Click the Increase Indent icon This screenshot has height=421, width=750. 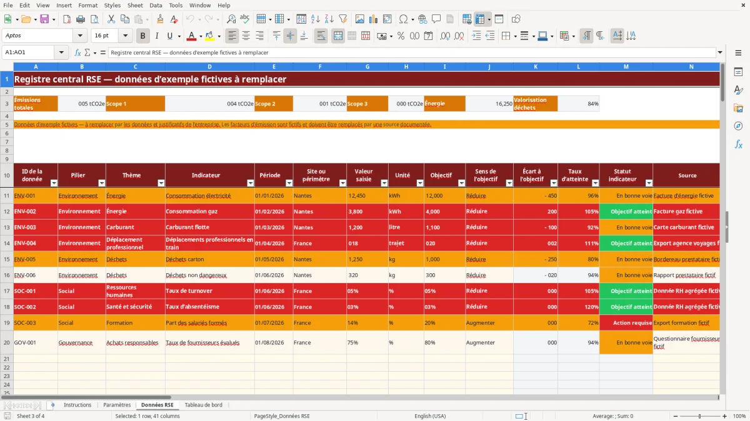(476, 36)
